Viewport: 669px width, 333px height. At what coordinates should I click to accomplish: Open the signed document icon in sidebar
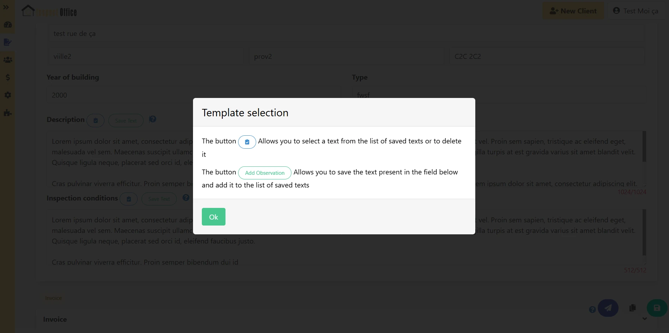[x=7, y=42]
